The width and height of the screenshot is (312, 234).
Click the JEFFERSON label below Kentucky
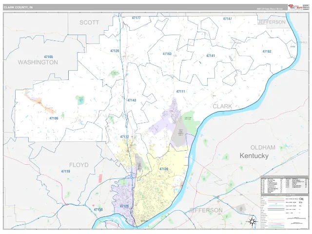pyautogui.click(x=205, y=210)
